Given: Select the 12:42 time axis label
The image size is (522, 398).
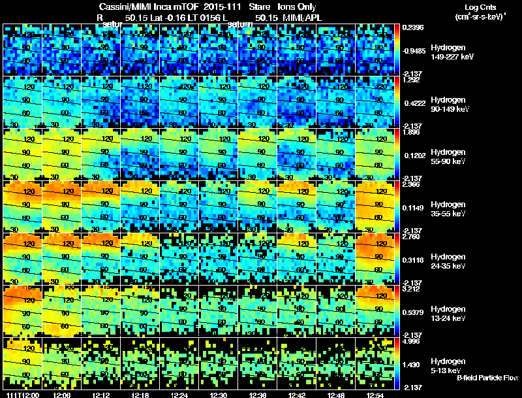Looking at the screenshot, I should tap(297, 395).
